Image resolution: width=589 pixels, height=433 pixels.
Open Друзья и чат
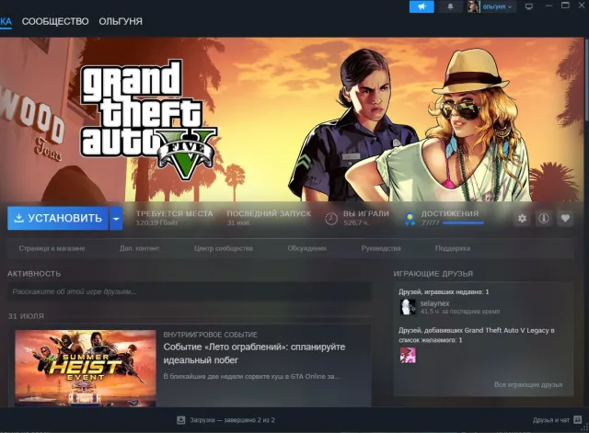coord(551,420)
